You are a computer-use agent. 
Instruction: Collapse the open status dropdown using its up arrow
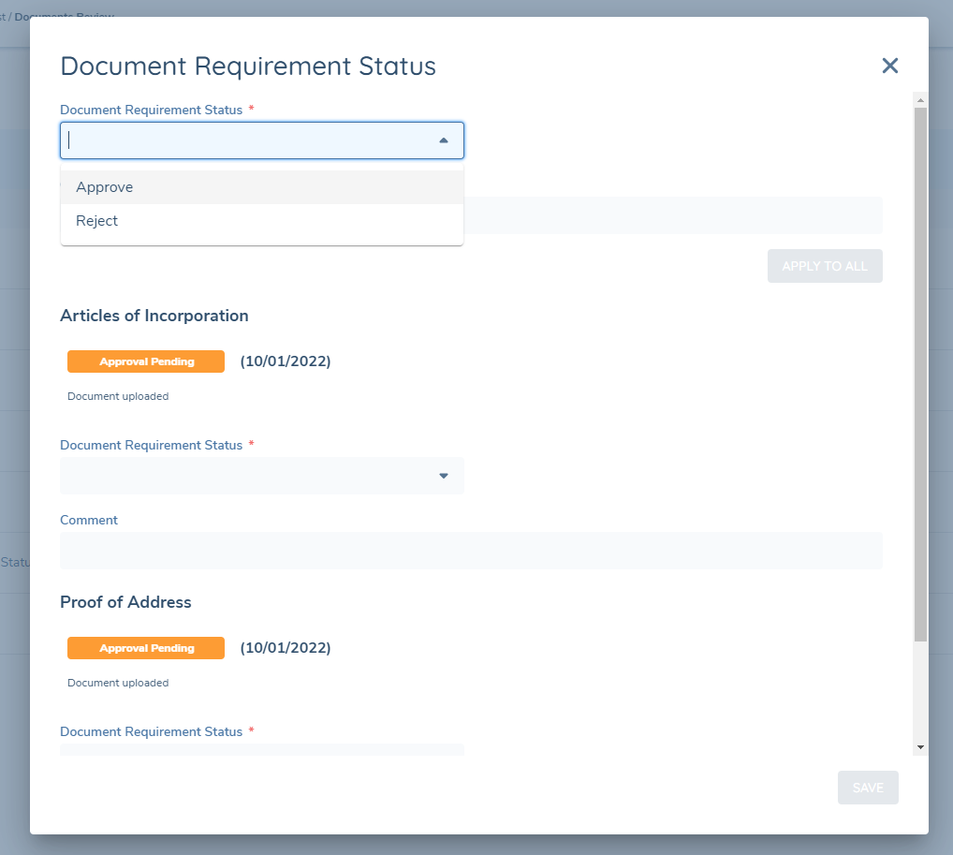point(444,140)
